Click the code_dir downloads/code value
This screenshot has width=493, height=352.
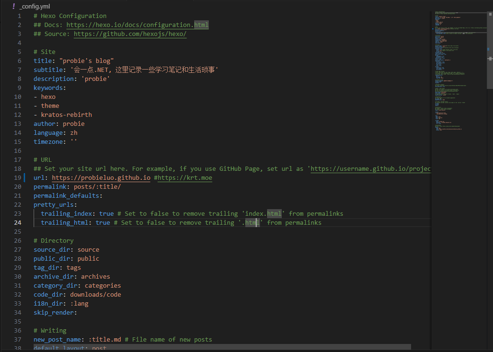pos(96,295)
